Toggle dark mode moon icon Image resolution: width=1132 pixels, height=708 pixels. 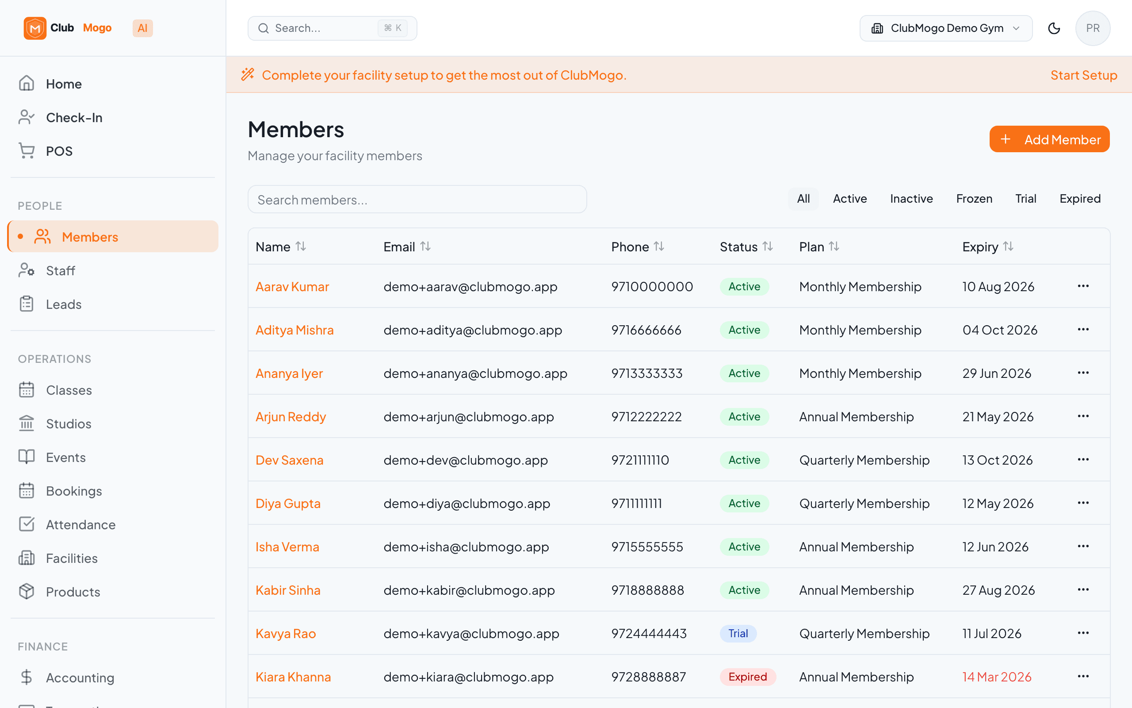coord(1054,28)
